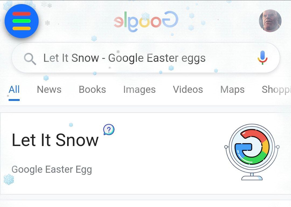Screen dimensions: 291x207
Task: Focus the search field with Let It Snow query
Action: pos(145,58)
